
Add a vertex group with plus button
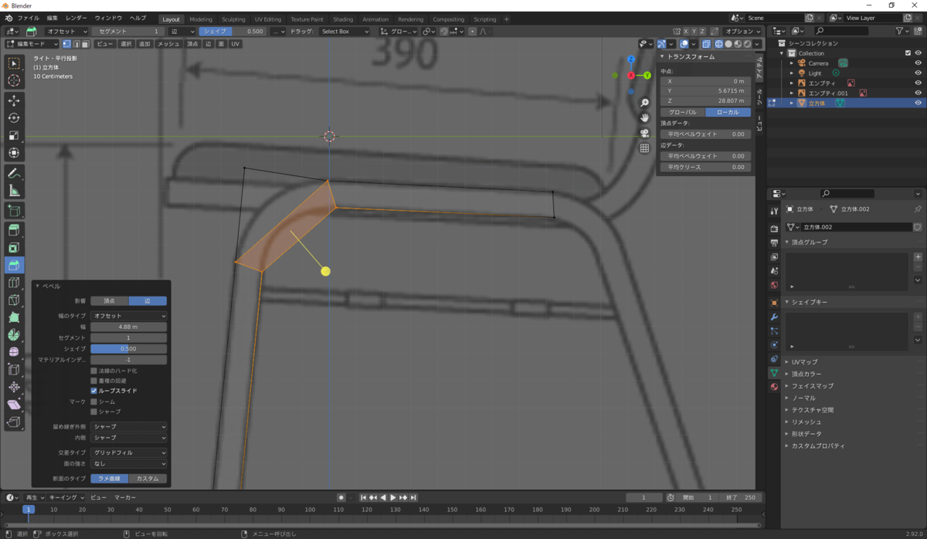pos(918,256)
